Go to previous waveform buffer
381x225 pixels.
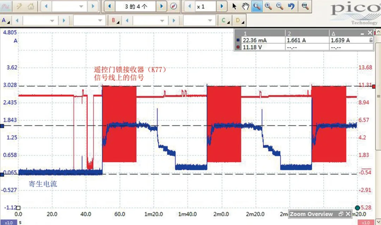pyautogui.click(x=110, y=6)
